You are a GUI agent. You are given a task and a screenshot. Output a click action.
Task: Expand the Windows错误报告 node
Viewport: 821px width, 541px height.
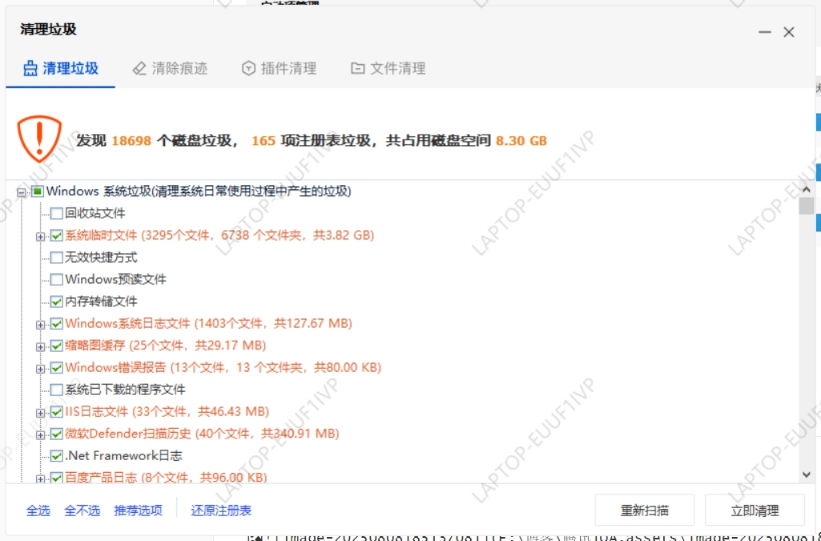coord(40,369)
